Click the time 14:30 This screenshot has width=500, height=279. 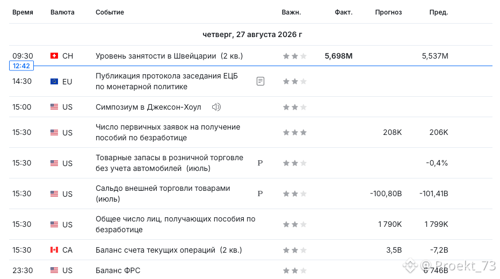pos(22,81)
